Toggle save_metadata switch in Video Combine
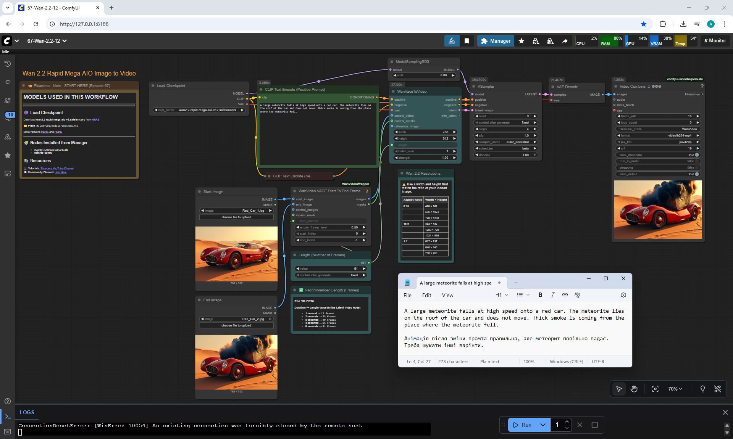The width and height of the screenshot is (733, 439). click(696, 155)
